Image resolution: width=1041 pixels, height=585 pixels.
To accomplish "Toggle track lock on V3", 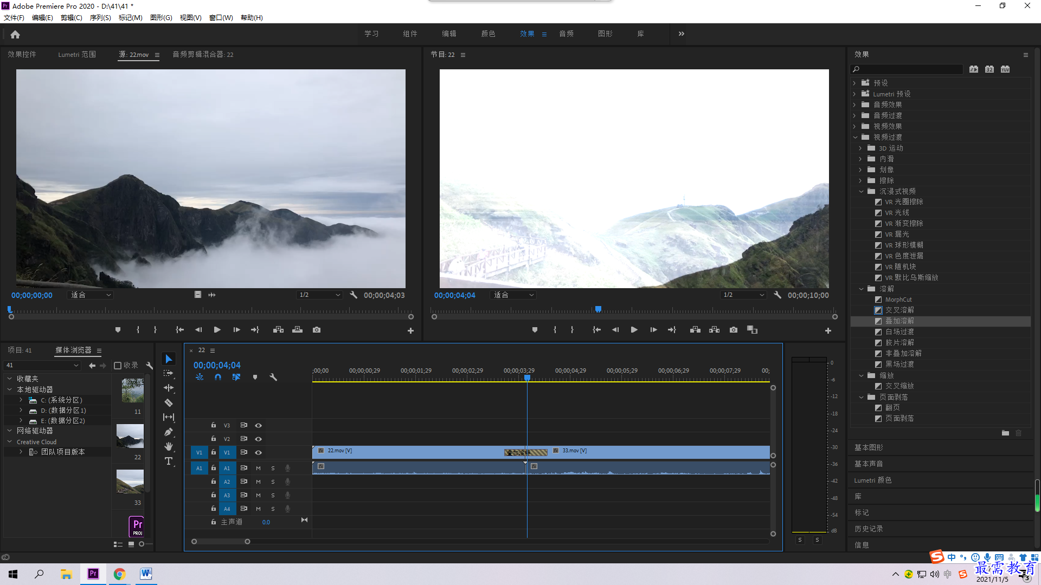I will [214, 425].
